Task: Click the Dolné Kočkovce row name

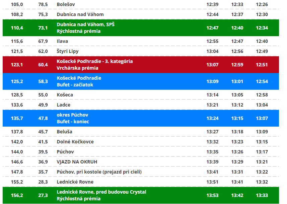Action: coord(75,142)
